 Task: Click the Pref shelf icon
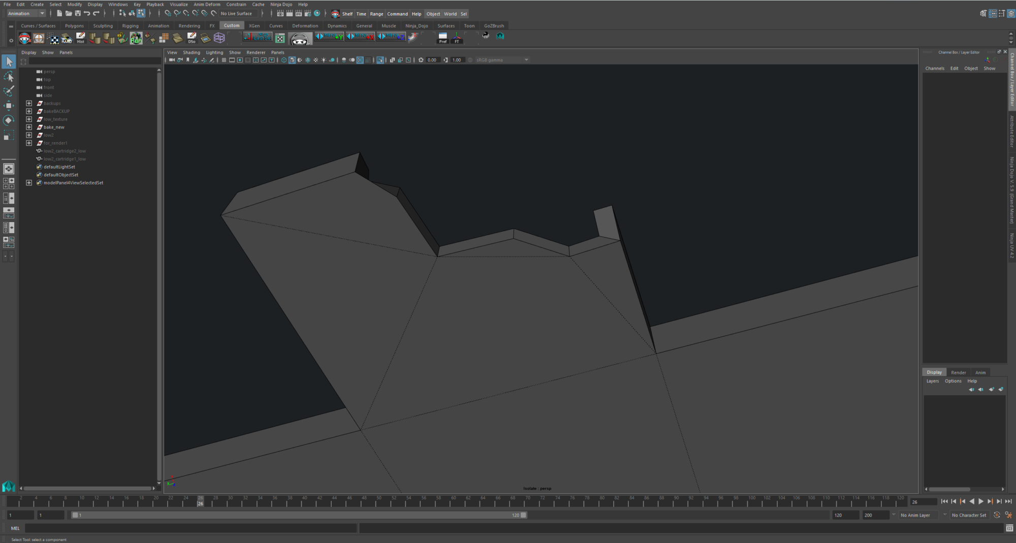(442, 38)
